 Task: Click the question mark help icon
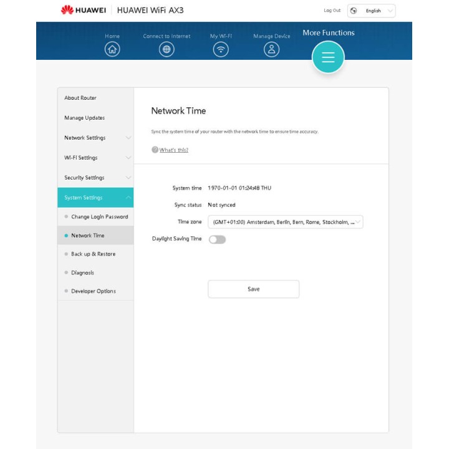click(x=155, y=150)
